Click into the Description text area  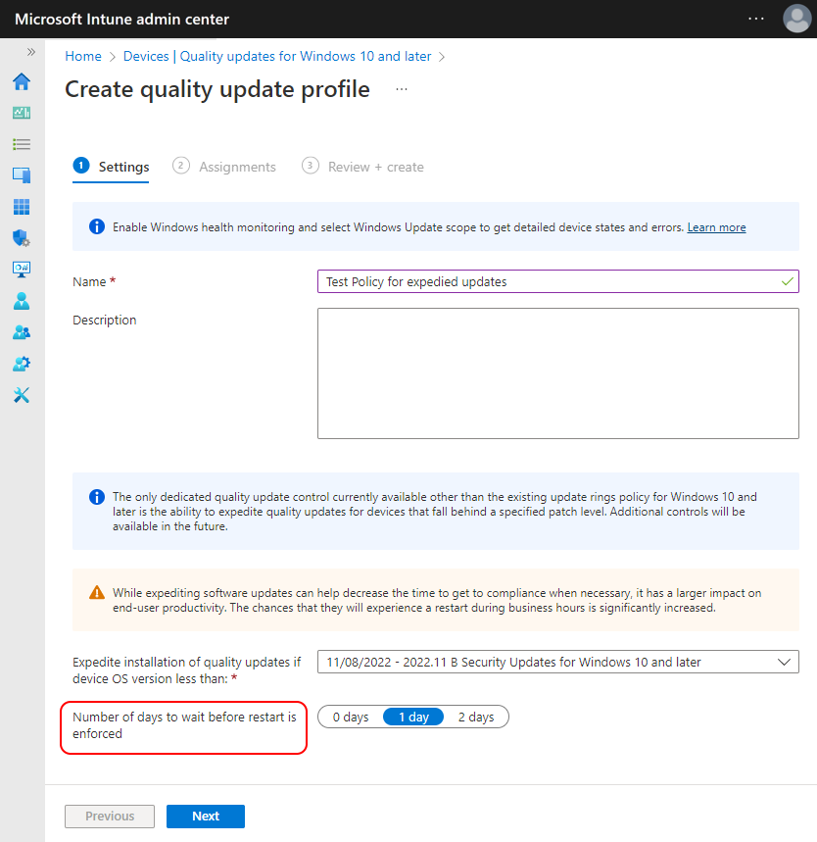tap(557, 373)
